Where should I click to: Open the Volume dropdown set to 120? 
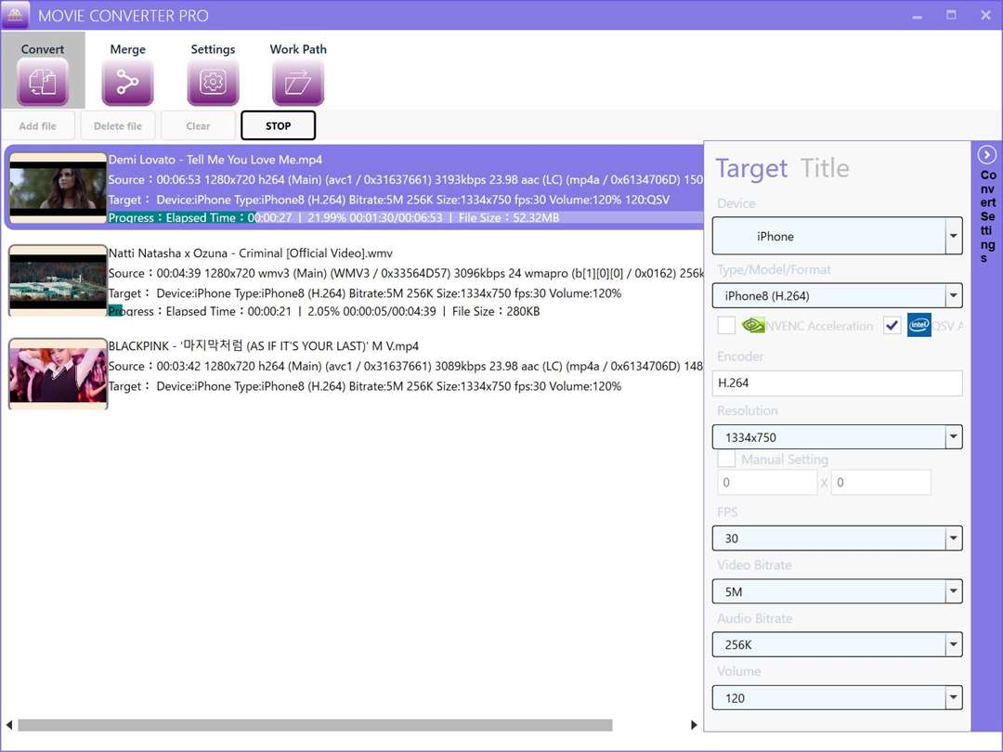click(x=837, y=697)
